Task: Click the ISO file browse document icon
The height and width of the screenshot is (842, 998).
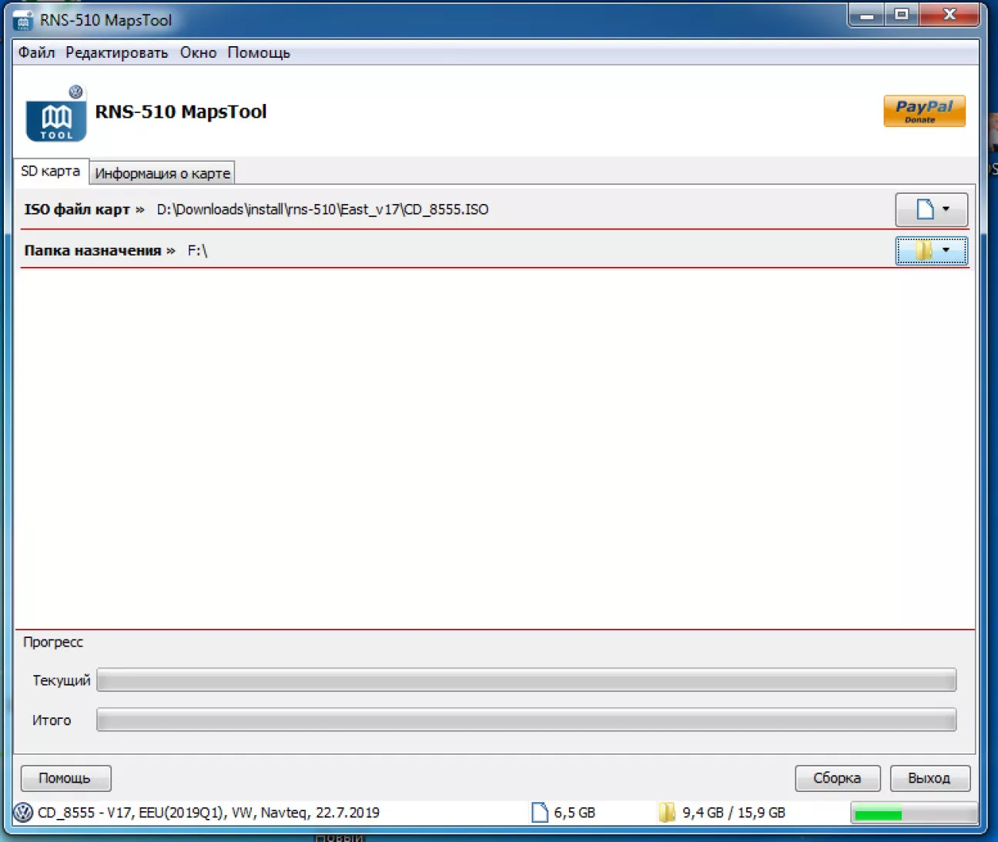Action: point(924,209)
